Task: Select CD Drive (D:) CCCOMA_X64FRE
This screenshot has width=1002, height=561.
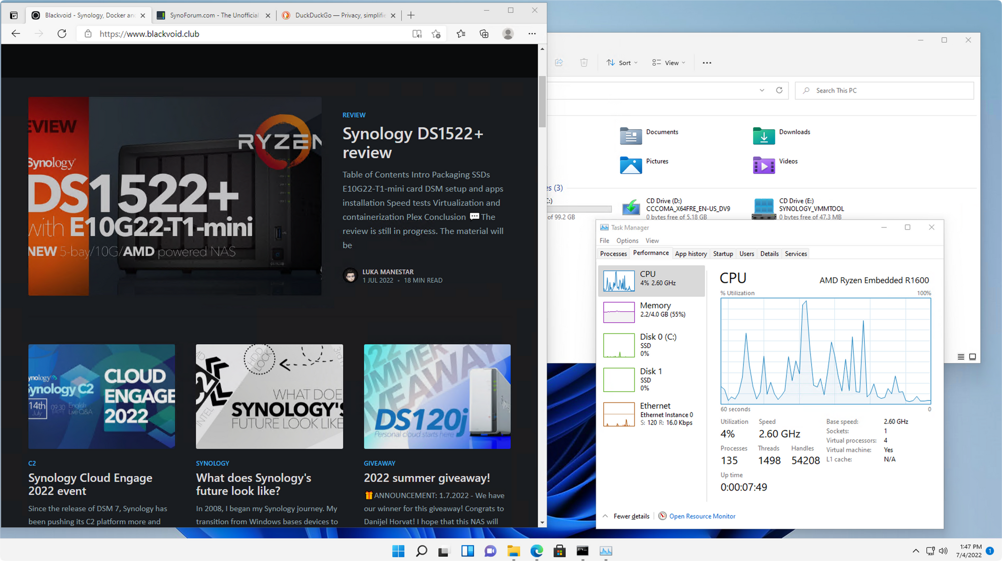Action: point(675,209)
